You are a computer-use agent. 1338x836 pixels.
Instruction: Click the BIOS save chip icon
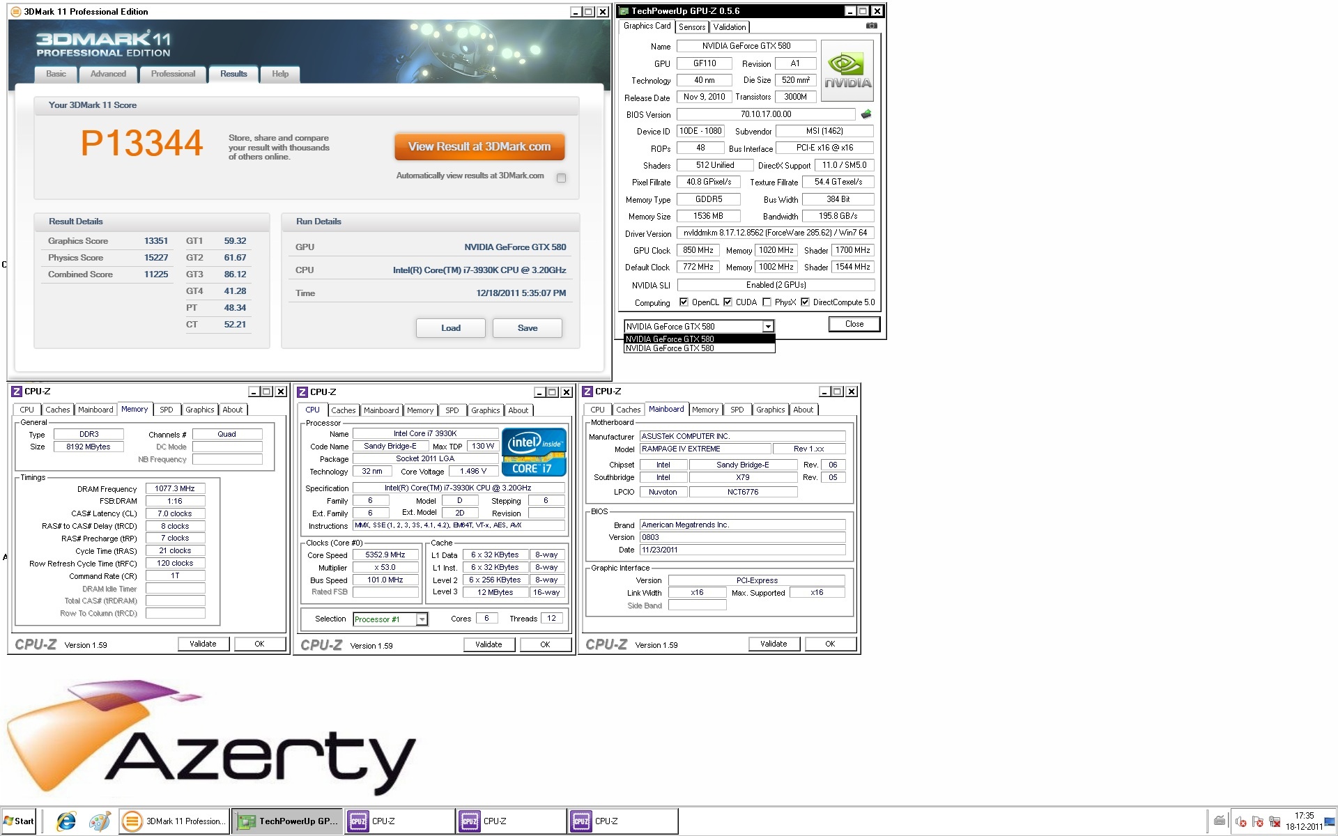pyautogui.click(x=866, y=114)
